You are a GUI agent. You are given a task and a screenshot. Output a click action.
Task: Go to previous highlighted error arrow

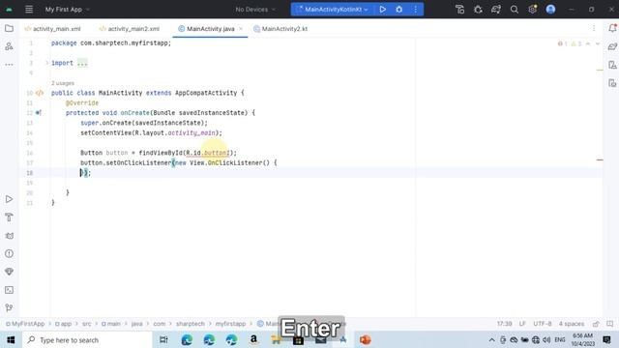[x=588, y=43]
